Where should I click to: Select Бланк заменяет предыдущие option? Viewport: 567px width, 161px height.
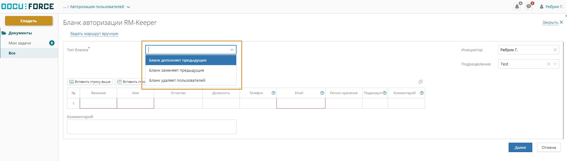[191, 70]
